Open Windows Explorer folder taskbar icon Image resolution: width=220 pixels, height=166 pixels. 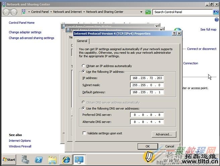(52, 160)
